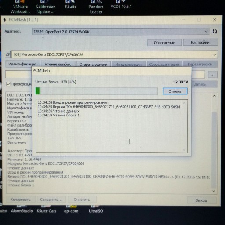The height and width of the screenshot is (225, 225).
Task: Click the dialog log scrollbar down arrow
Action: (184, 150)
